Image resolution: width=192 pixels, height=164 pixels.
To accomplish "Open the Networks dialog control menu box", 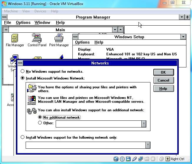I will pyautogui.click(x=20, y=63).
